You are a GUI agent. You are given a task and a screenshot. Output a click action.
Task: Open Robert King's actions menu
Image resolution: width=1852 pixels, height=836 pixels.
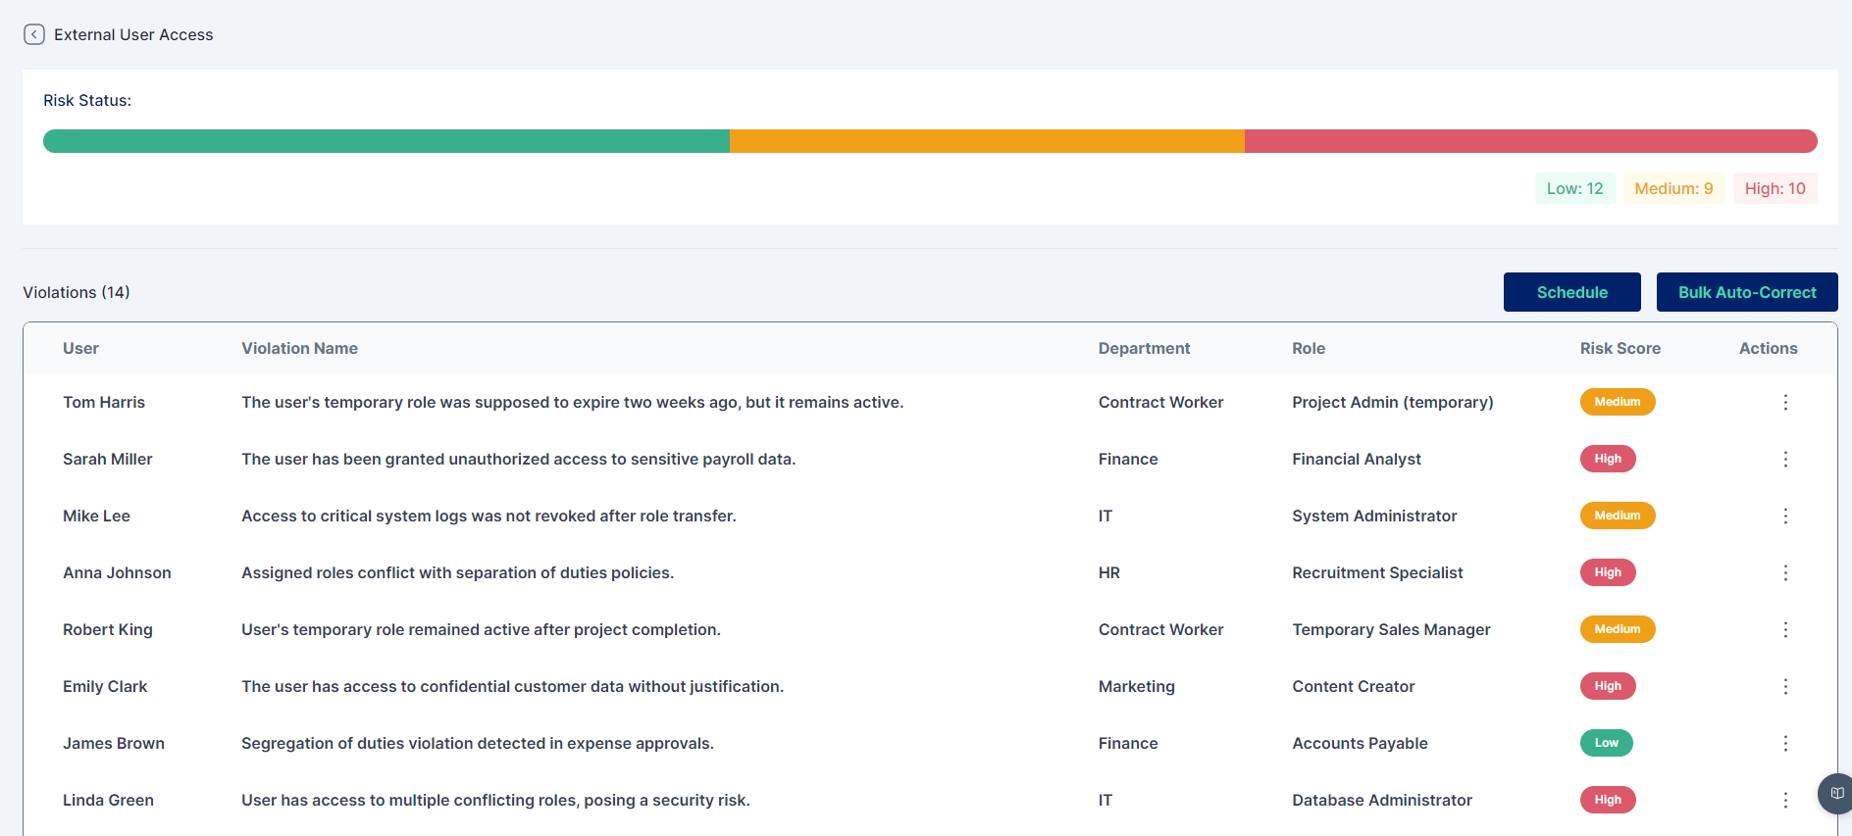[1785, 630]
